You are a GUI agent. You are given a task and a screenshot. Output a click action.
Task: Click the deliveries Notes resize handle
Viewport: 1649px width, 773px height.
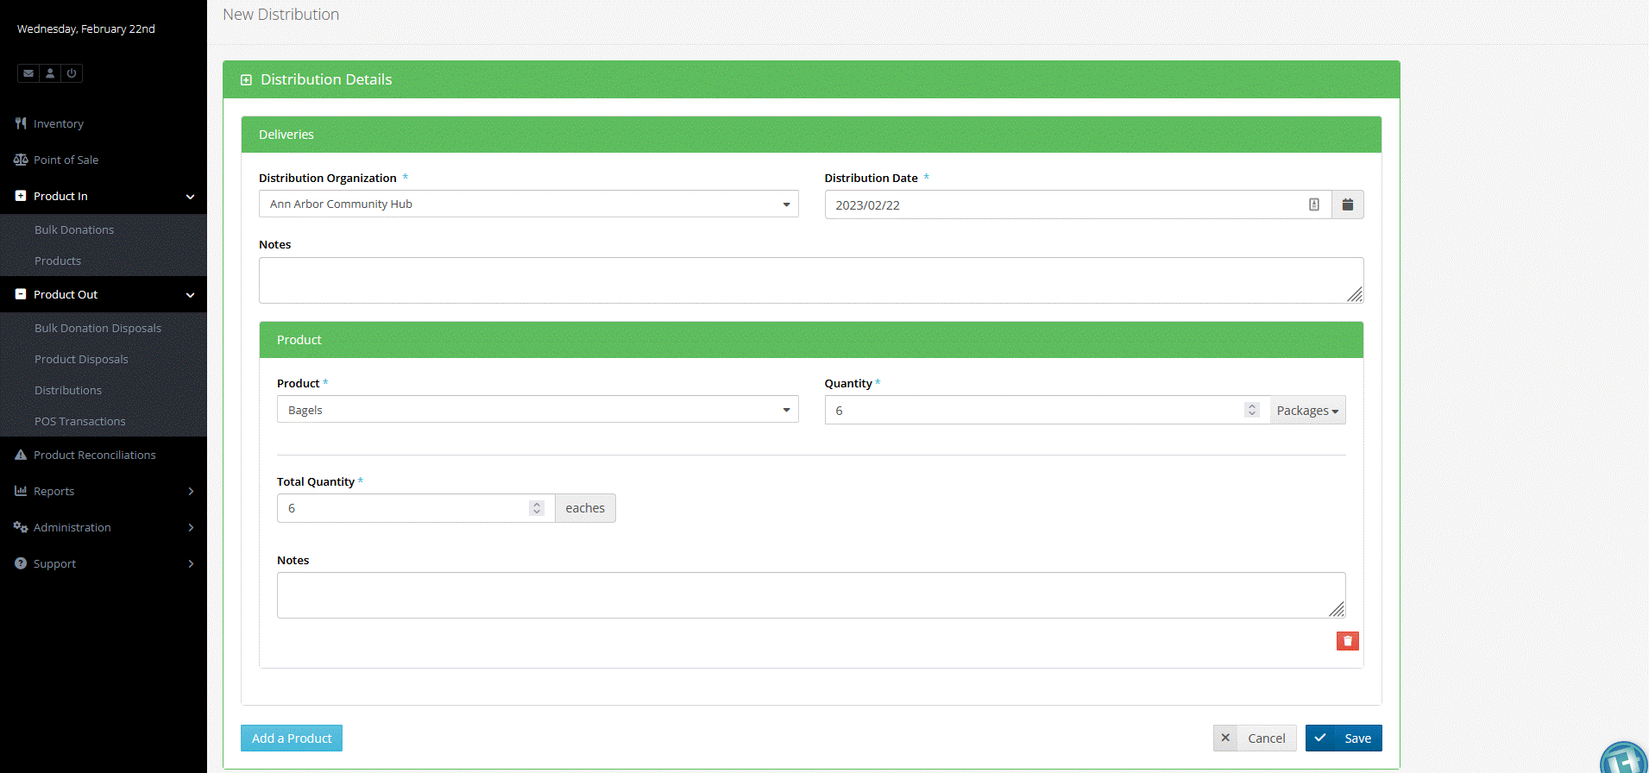1355,295
